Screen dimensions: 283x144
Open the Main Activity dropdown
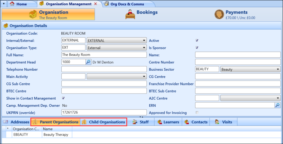[x=117, y=76]
